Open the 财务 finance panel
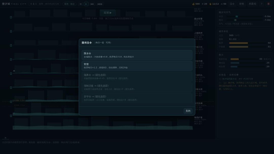The height and width of the screenshot is (154, 274). (x=242, y=4)
